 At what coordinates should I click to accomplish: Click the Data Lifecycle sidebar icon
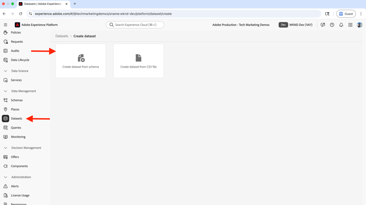5,60
